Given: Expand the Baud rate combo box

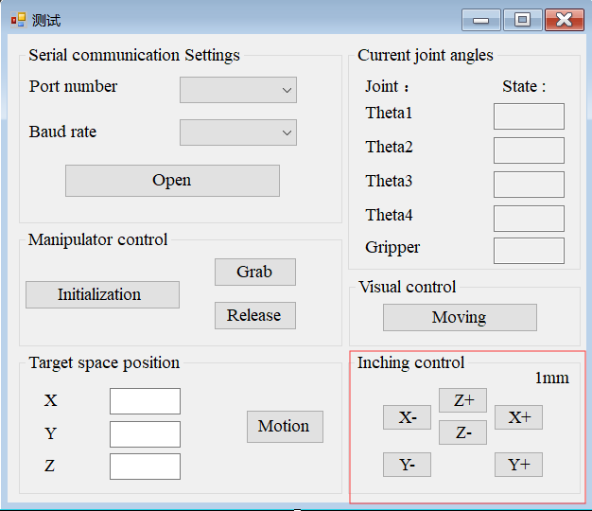Looking at the screenshot, I should click(238, 132).
